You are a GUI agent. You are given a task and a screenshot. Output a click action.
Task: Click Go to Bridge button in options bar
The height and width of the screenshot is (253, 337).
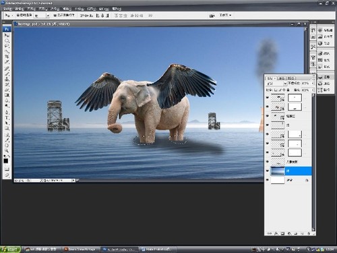212,16
